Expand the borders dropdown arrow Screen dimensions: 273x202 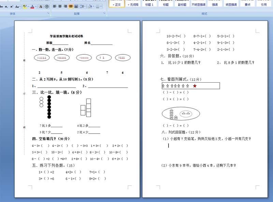point(101,6)
